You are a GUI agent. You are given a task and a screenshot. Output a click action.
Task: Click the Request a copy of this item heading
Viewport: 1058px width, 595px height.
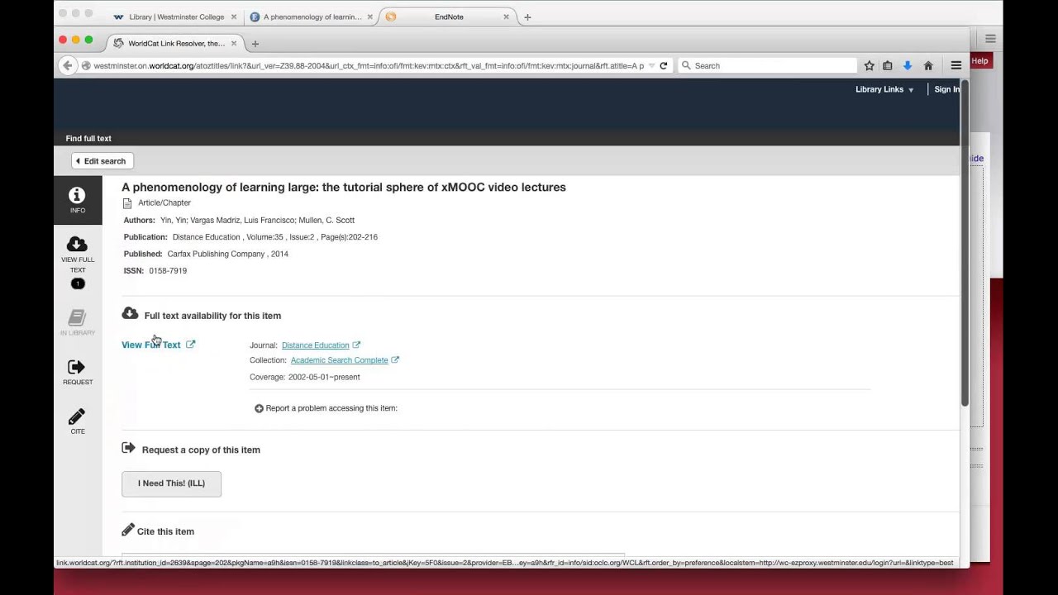point(201,450)
